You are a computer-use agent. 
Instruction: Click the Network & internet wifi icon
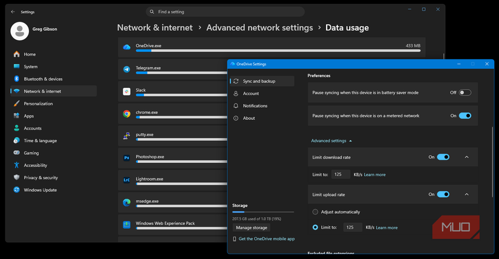point(16,91)
